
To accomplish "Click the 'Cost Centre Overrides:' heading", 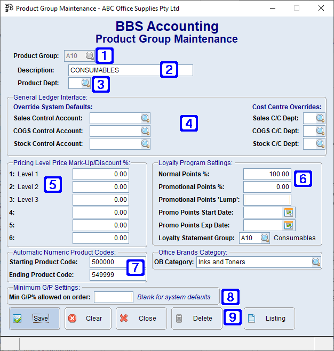I will pyautogui.click(x=287, y=107).
